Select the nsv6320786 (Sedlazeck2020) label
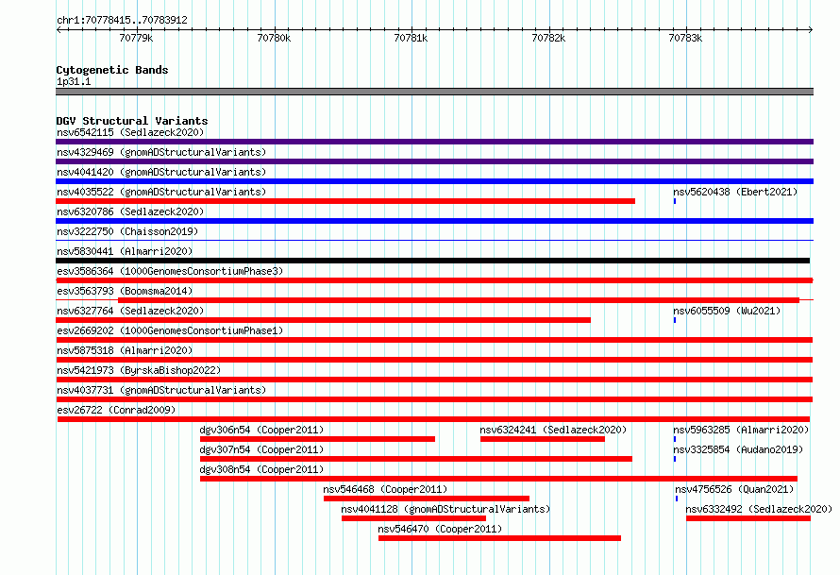This screenshot has width=840, height=575. point(130,211)
